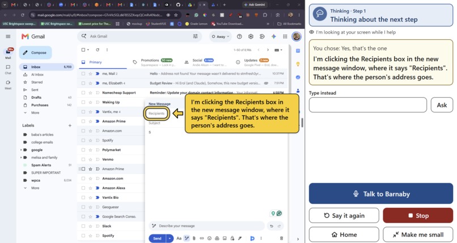457x243 pixels.
Task: Switch to the Updates tab
Action: [x=256, y=62]
